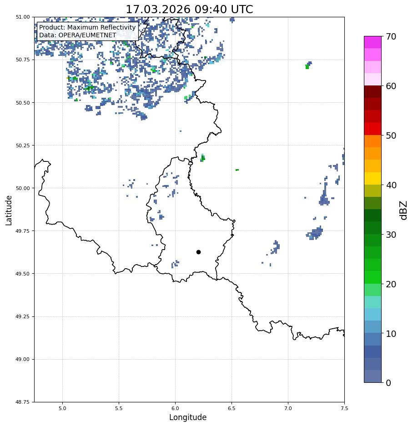Click latitude tick label 49.00

tap(23, 359)
